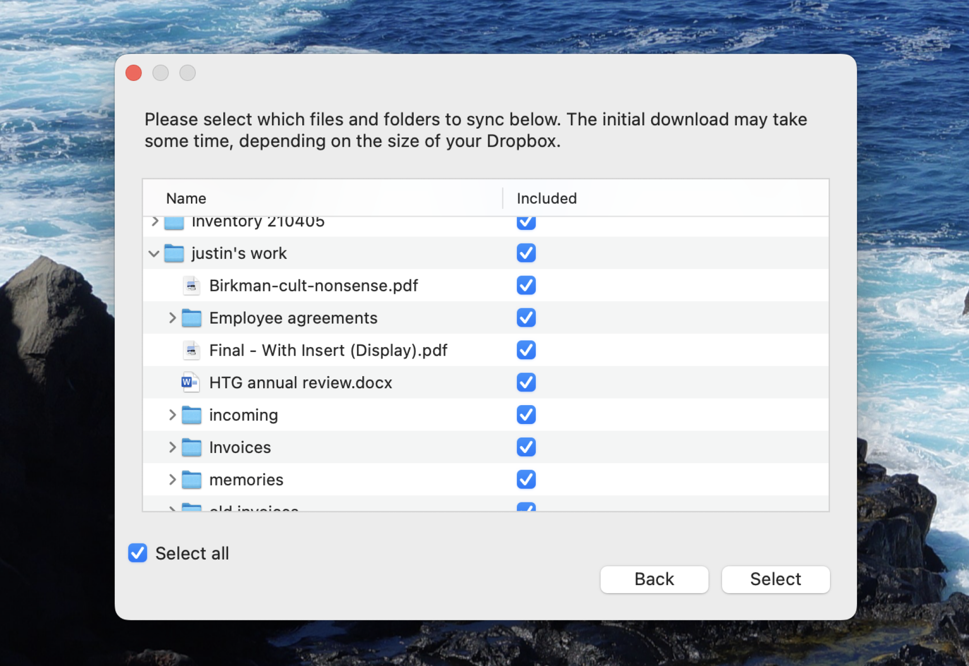Click the Select button
Image resolution: width=969 pixels, height=666 pixels.
(776, 579)
